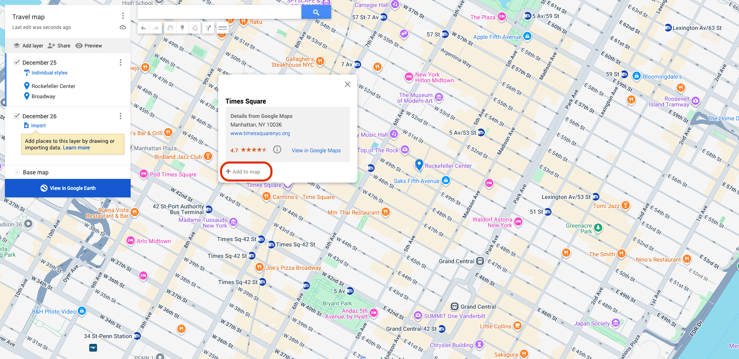The width and height of the screenshot is (739, 359).
Task: Click the Saks Fifth Avenue shopping marker
Action: (446, 180)
